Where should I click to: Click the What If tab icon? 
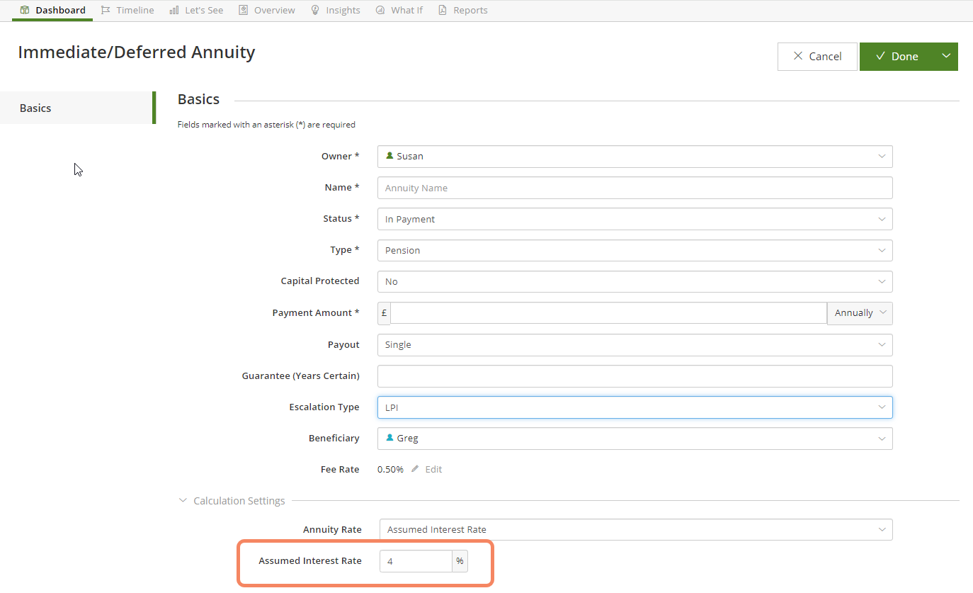[380, 11]
